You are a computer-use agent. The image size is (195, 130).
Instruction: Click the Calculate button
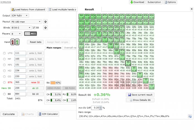click(9, 114)
